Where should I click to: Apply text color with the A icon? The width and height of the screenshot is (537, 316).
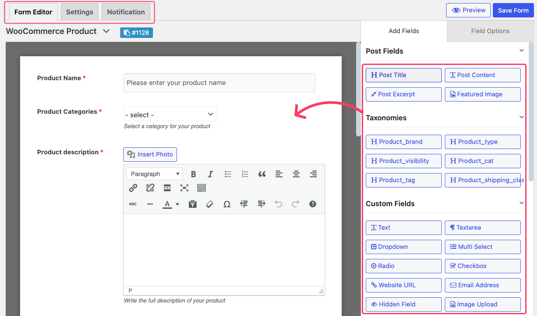tap(167, 204)
